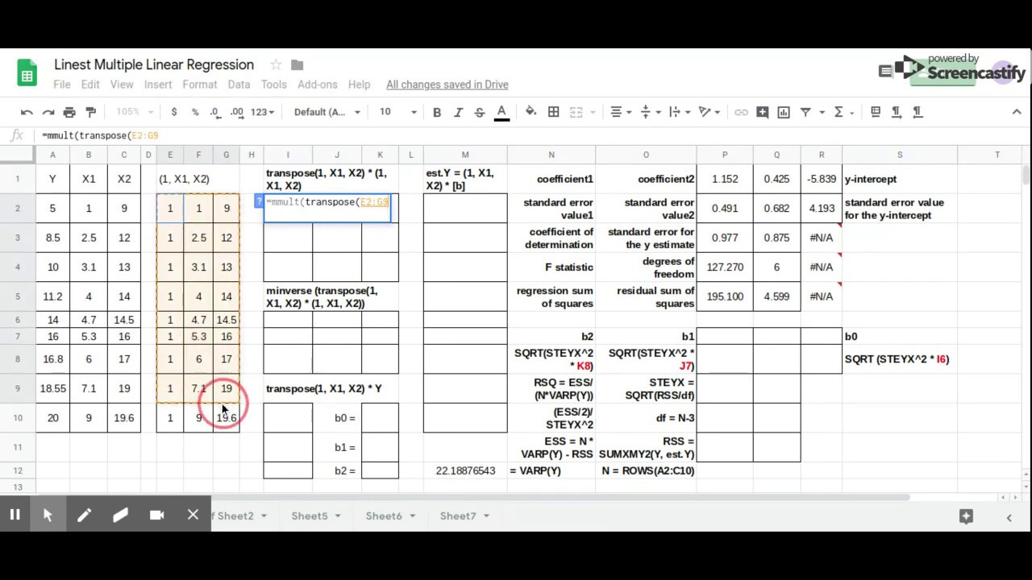Screen dimensions: 1032x580
Task: Click the Redo arrow in the toolbar
Action: 48,112
